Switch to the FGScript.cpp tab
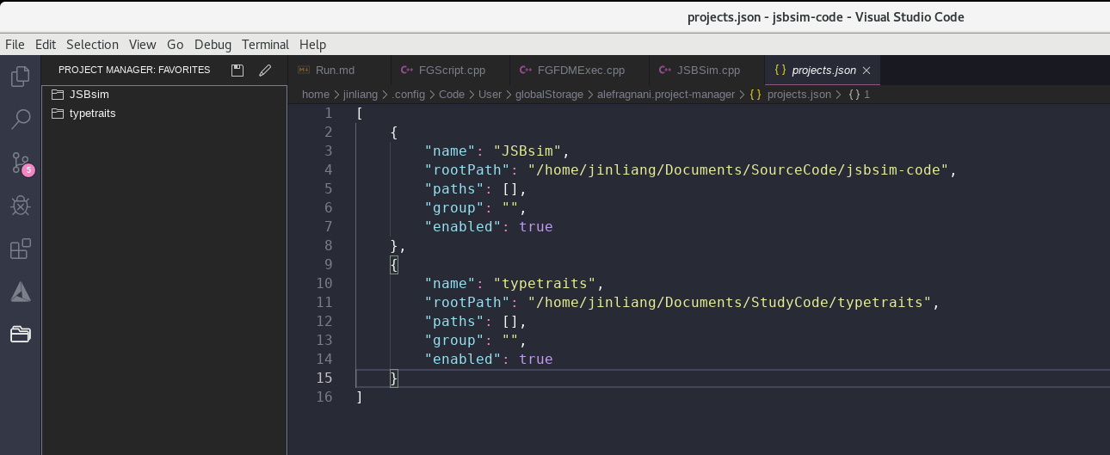This screenshot has height=455, width=1110. [450, 70]
